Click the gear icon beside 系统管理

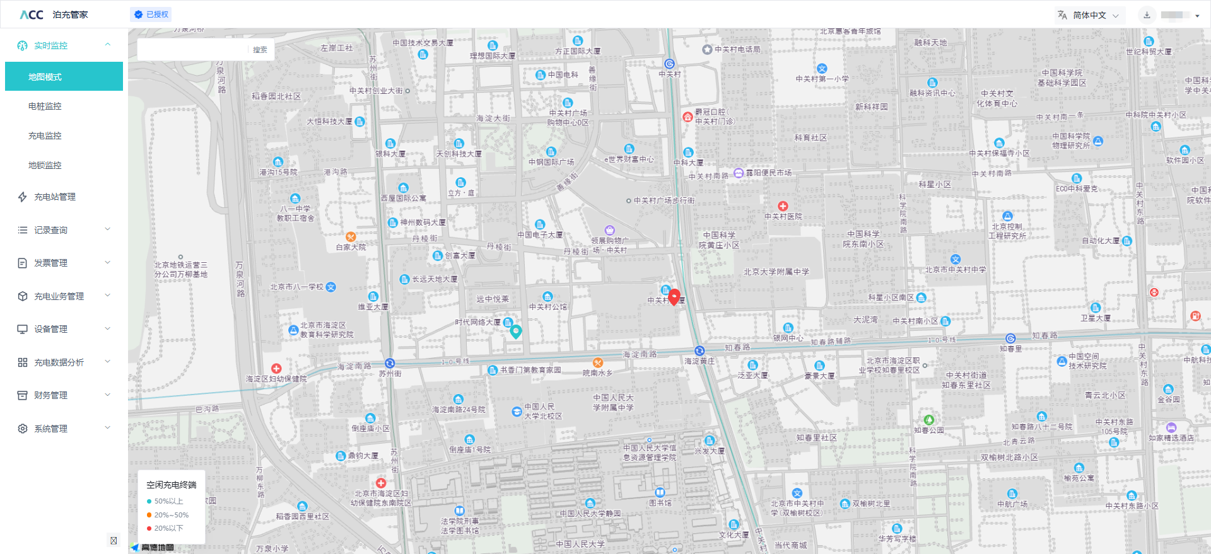23,429
